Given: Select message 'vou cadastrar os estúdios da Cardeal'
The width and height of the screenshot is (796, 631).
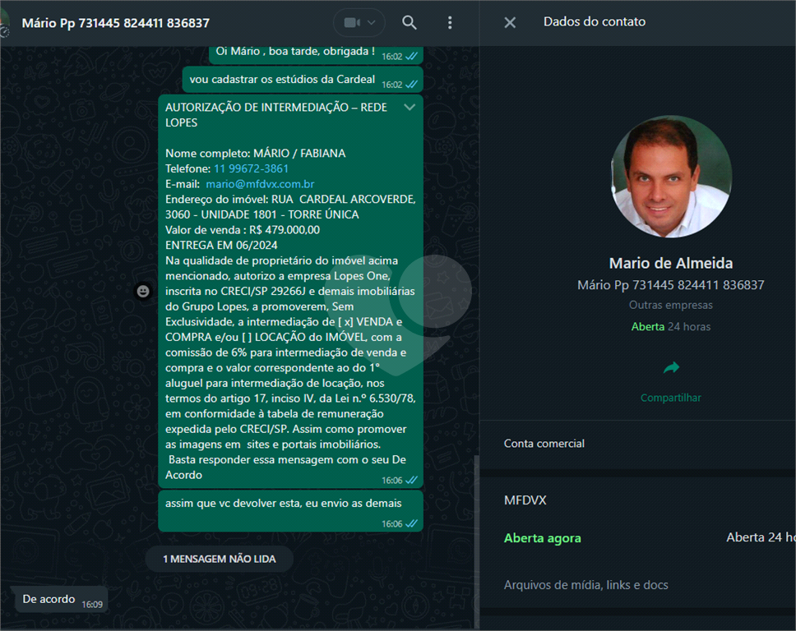Looking at the screenshot, I should coord(303,80).
